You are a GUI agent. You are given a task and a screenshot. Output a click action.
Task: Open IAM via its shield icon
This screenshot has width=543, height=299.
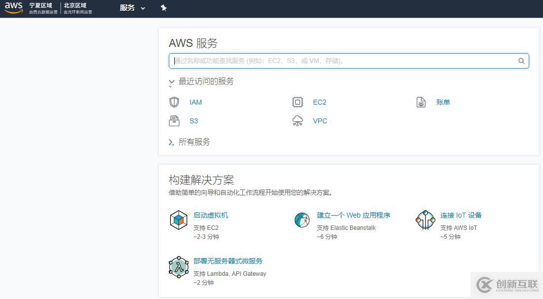pyautogui.click(x=174, y=102)
